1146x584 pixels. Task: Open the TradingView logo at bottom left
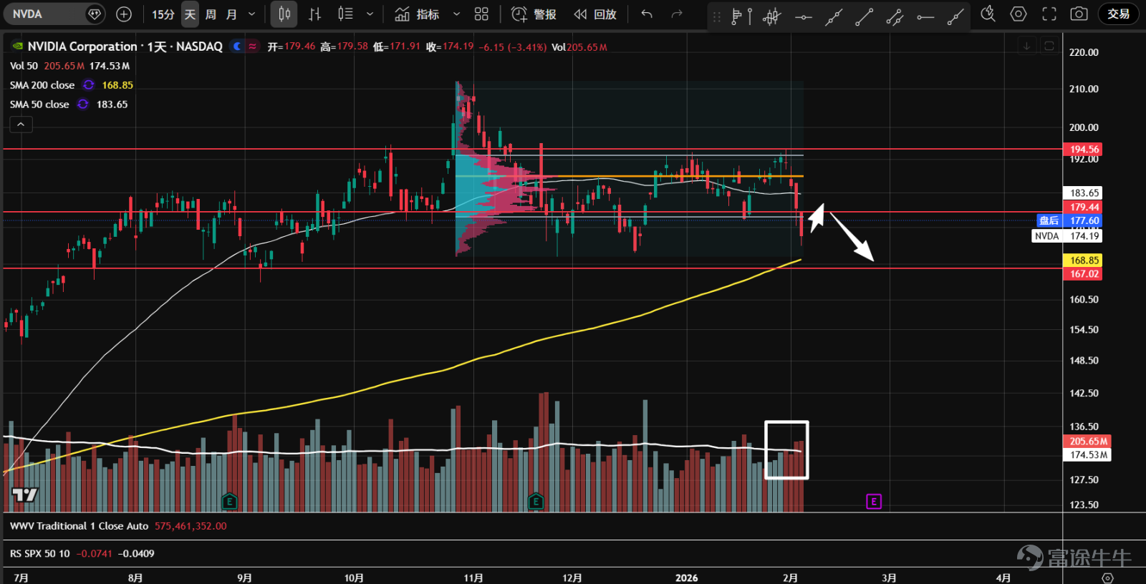click(x=25, y=495)
